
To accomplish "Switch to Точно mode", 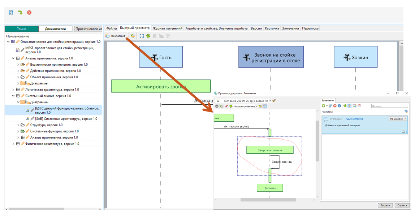I will pos(22,29).
